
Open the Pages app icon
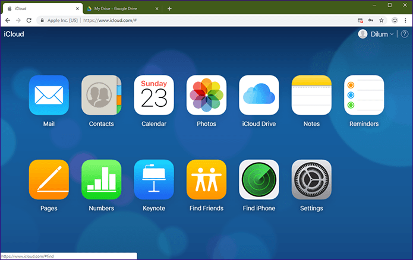[49, 179]
